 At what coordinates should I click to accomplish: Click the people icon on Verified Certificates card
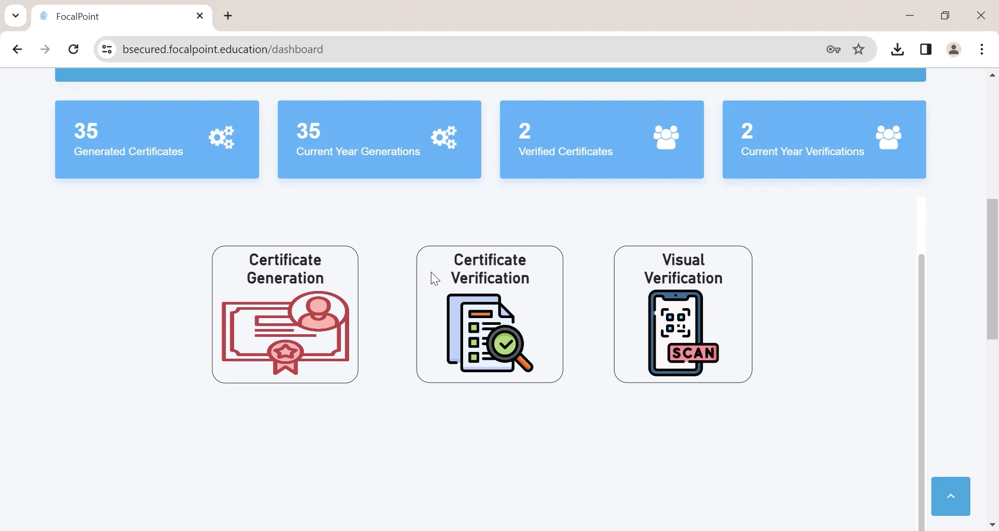point(666,137)
